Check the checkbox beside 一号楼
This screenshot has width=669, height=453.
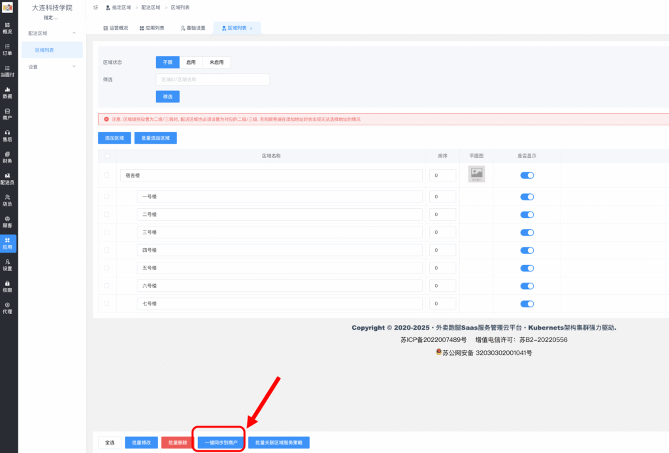pos(107,196)
